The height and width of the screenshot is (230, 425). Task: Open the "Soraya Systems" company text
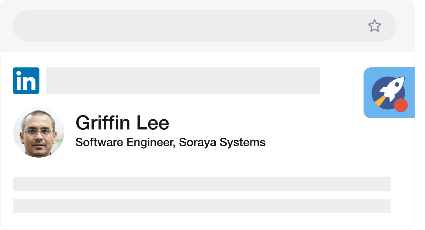[x=222, y=142]
